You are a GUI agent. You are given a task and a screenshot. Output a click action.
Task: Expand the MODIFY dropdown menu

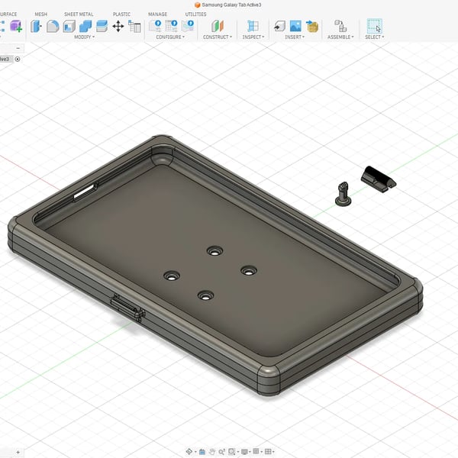click(84, 37)
